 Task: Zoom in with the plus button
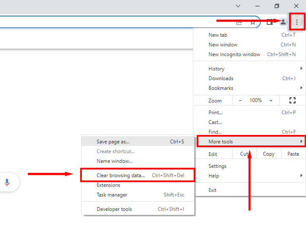point(271,100)
